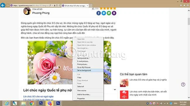This screenshot has height=106, width=190.
Task: Open the first Photoshop icon in taskbar
Action: [x=41, y=103]
